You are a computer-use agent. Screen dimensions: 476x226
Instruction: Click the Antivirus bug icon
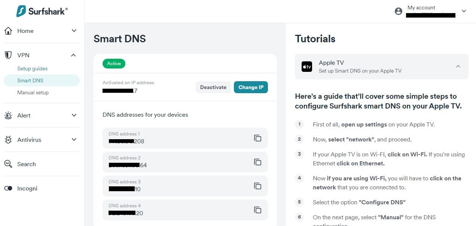pos(8,140)
